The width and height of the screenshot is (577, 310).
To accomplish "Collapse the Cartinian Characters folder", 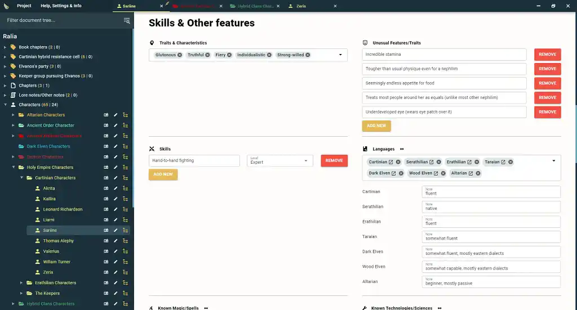I will (21, 178).
